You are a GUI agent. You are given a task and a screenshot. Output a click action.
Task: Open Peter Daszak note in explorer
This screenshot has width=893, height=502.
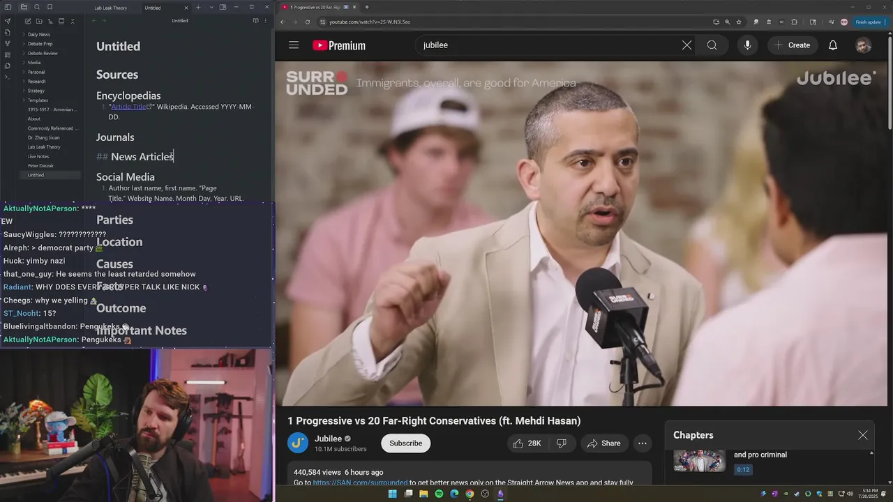click(40, 166)
